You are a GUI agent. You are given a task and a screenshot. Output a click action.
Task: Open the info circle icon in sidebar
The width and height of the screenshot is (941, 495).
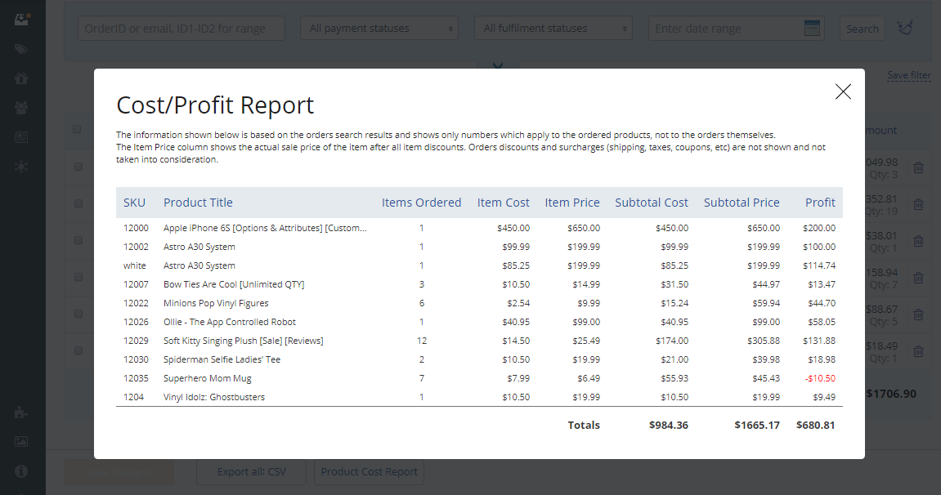coord(21,471)
